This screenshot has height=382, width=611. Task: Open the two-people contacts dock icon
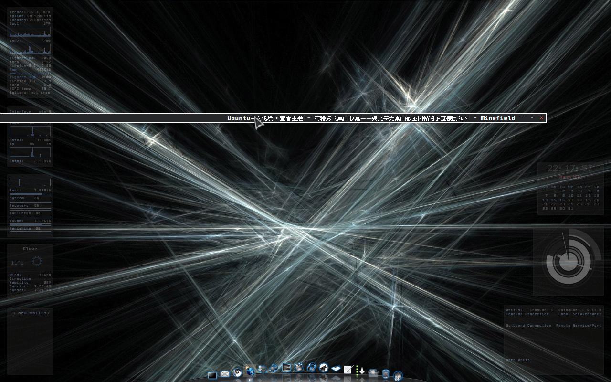(x=262, y=369)
